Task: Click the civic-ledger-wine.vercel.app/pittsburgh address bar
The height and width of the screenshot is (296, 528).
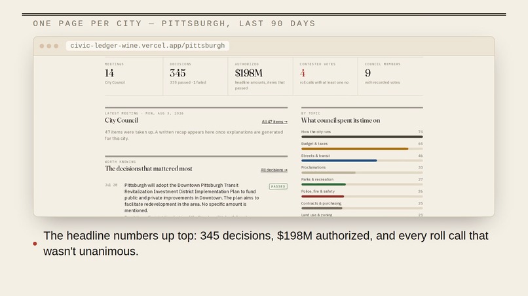Action: tap(147, 46)
